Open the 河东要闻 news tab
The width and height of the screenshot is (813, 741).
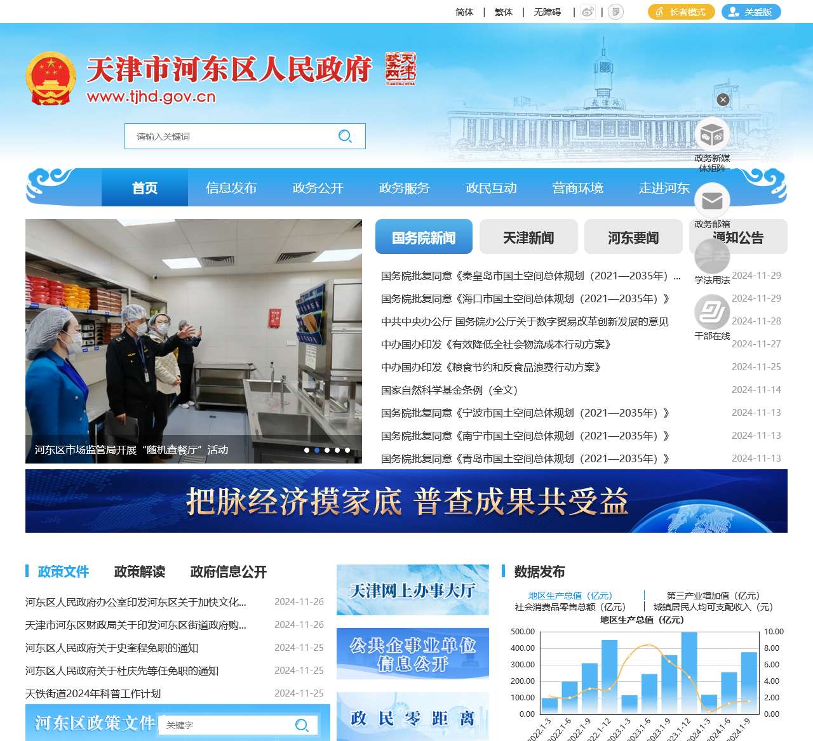click(634, 236)
